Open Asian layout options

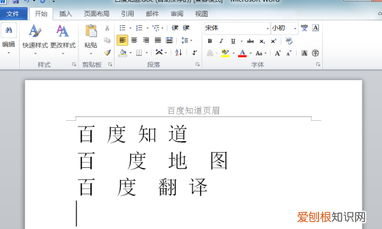coord(161,52)
